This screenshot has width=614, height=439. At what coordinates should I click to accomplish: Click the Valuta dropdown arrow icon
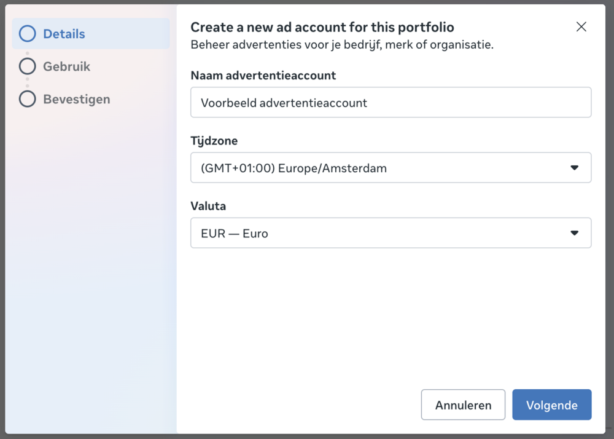tap(574, 233)
